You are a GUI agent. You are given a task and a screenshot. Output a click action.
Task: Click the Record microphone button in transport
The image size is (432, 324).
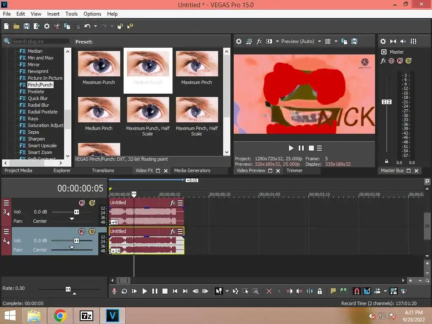click(x=114, y=291)
